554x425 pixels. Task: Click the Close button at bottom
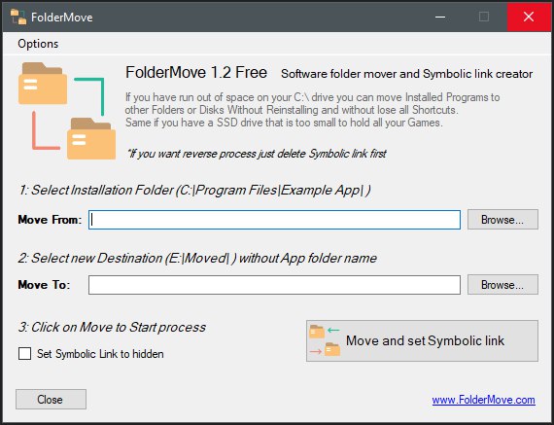(51, 400)
